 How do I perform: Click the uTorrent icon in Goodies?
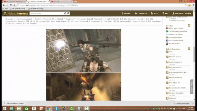click(x=167, y=31)
